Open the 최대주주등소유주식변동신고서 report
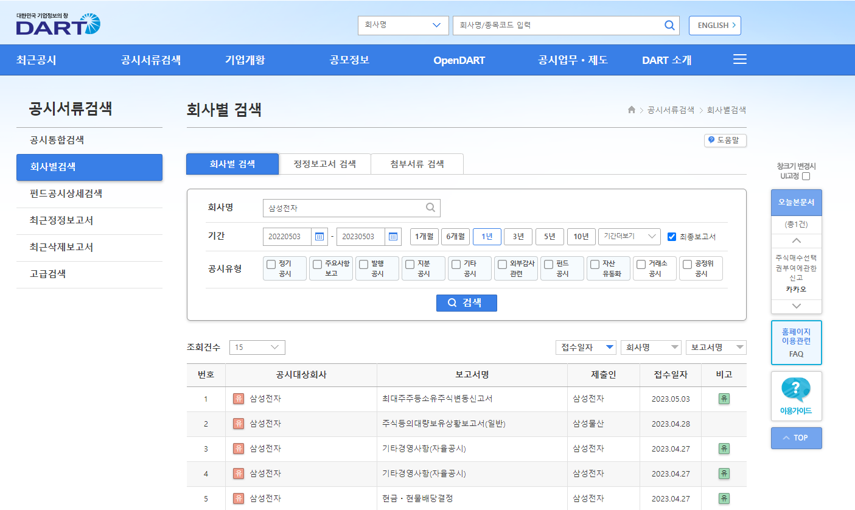Viewport: 855px width, 510px height. [438, 399]
